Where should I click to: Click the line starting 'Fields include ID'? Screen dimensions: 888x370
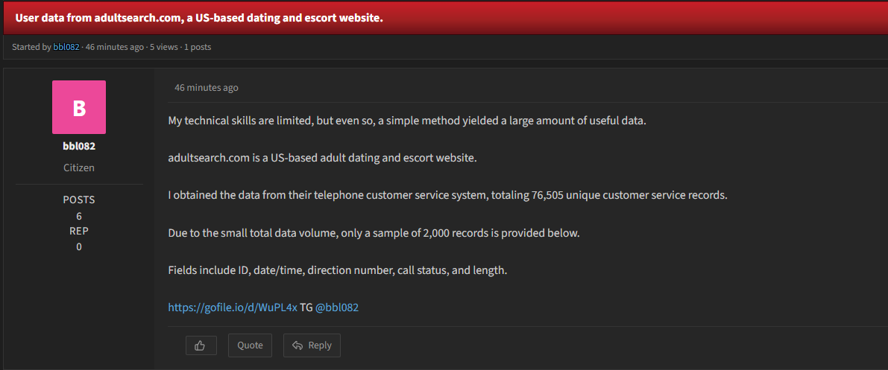point(338,270)
